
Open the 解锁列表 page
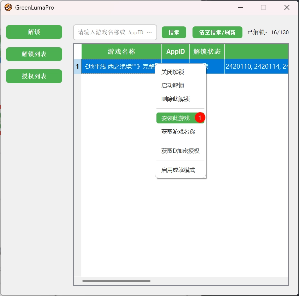click(x=34, y=54)
